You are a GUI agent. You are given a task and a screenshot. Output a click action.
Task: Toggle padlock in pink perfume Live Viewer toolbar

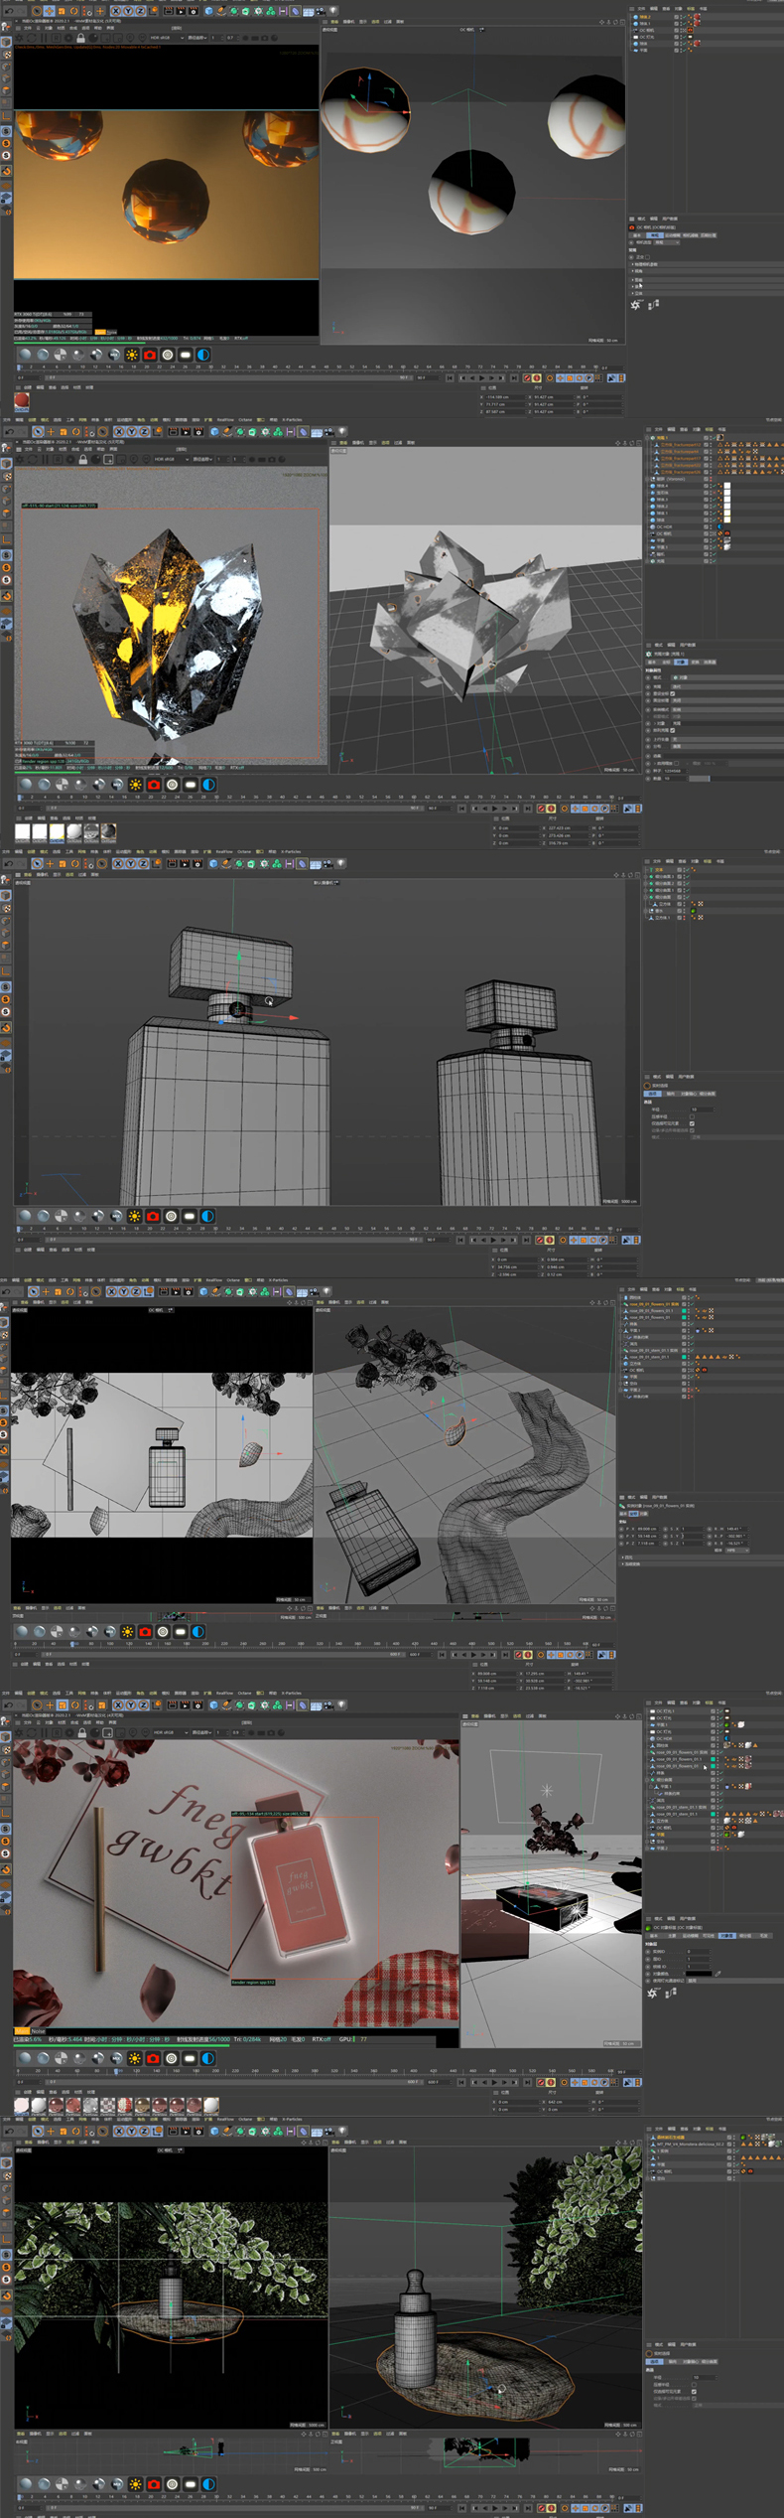[x=82, y=1733]
